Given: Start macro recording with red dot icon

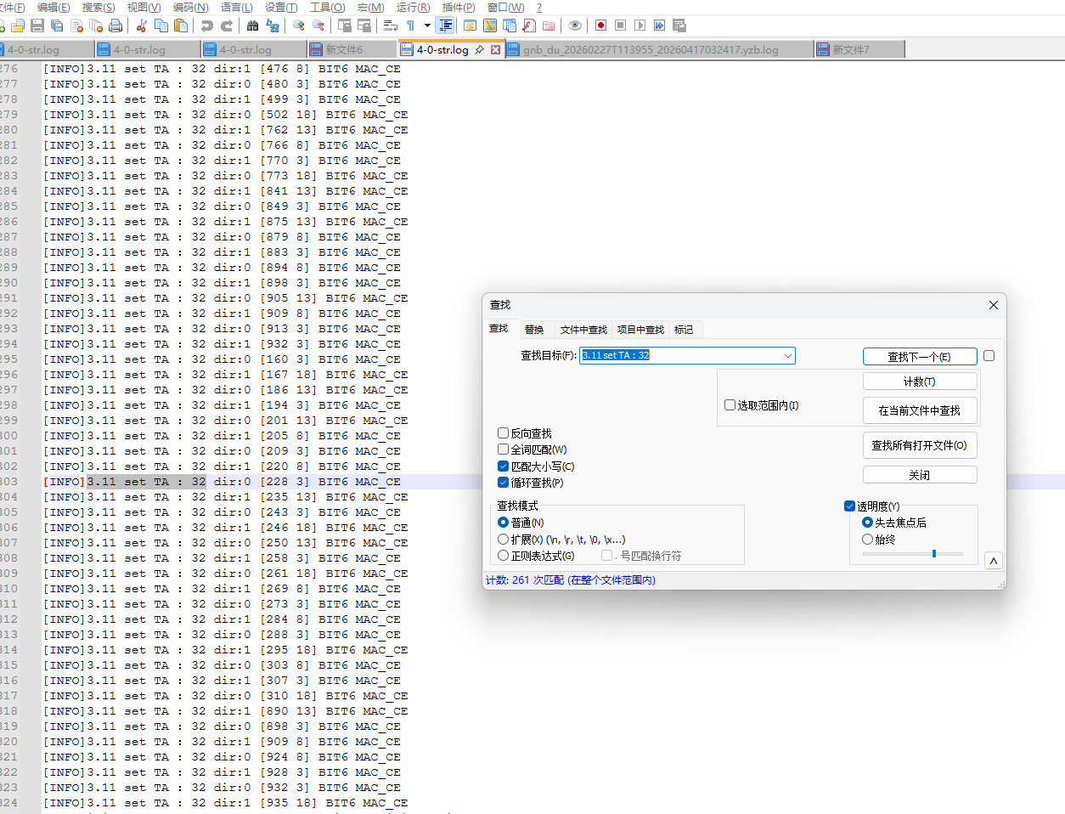Looking at the screenshot, I should pyautogui.click(x=600, y=25).
